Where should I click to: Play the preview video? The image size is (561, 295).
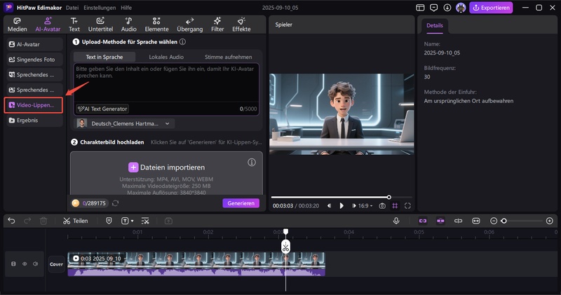pos(342,205)
